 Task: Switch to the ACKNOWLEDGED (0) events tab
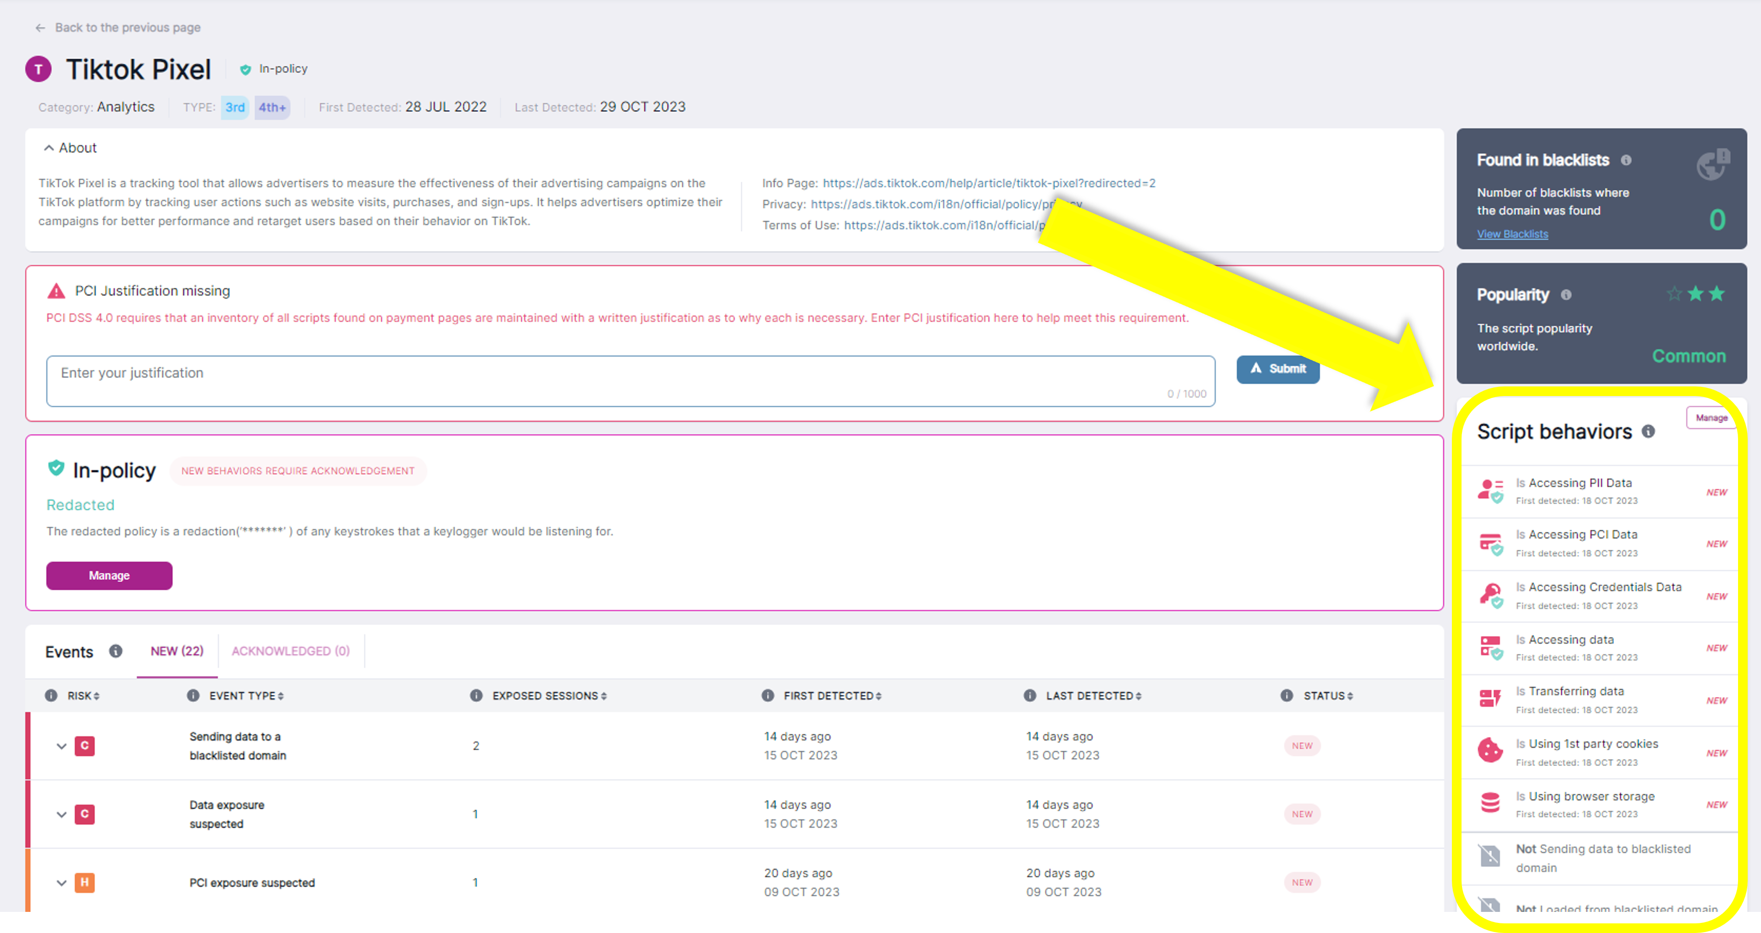[x=291, y=652]
